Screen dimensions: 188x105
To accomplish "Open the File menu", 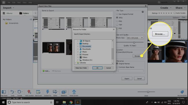I will 9,3.
